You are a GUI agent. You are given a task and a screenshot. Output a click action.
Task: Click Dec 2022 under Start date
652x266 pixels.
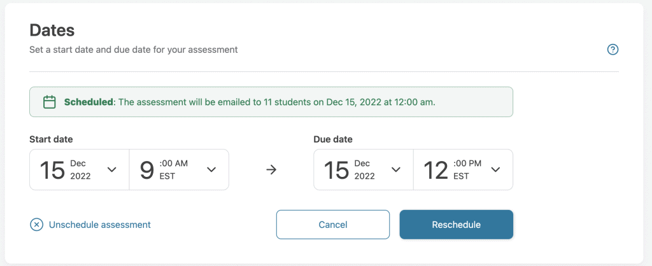80,170
